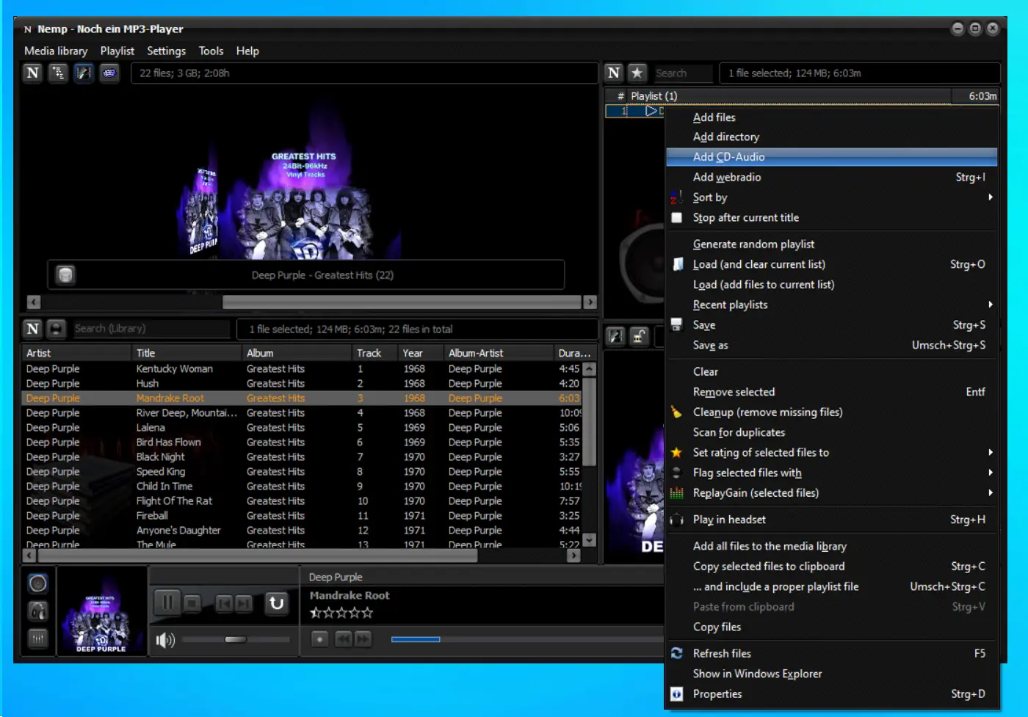Choose Cleanup (remove missing files)
The width and height of the screenshot is (1028, 717).
(x=832, y=412)
